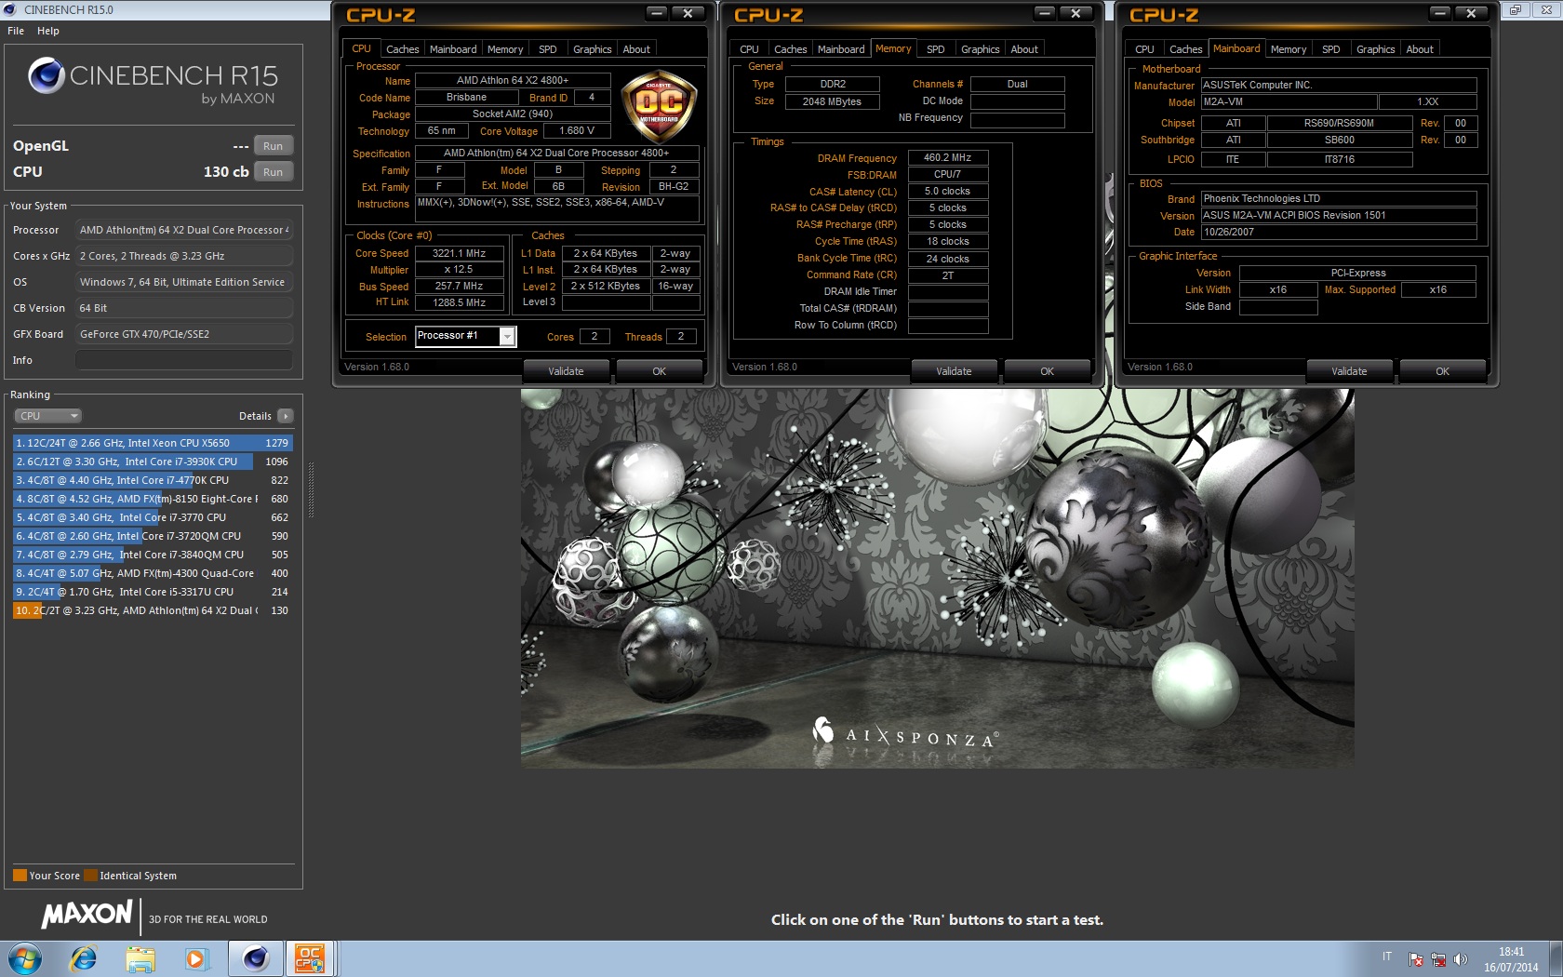This screenshot has height=977, width=1563.
Task: Click the Action Center flag tray icon
Action: point(1416,959)
